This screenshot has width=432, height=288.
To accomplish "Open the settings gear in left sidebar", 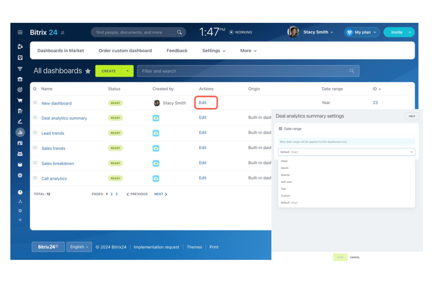I will click(x=20, y=210).
